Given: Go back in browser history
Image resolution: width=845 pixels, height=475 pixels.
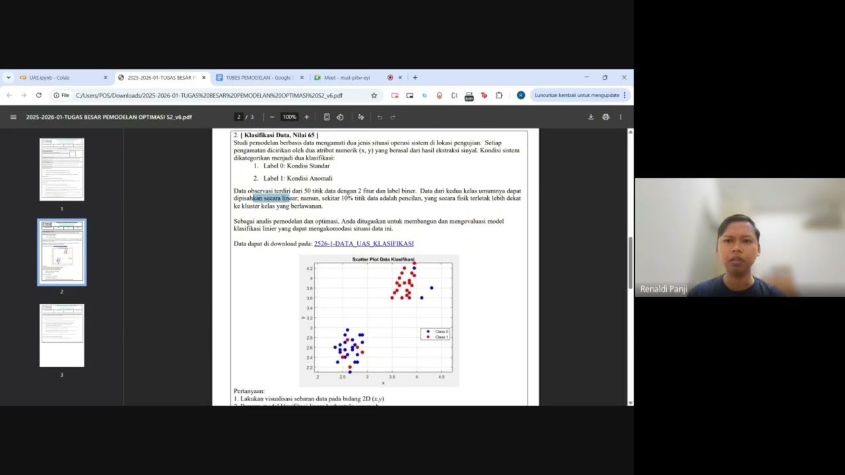Looking at the screenshot, I should point(9,95).
